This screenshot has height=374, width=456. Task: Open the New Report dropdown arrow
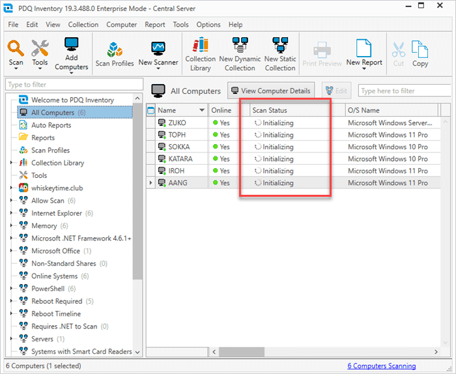(363, 68)
